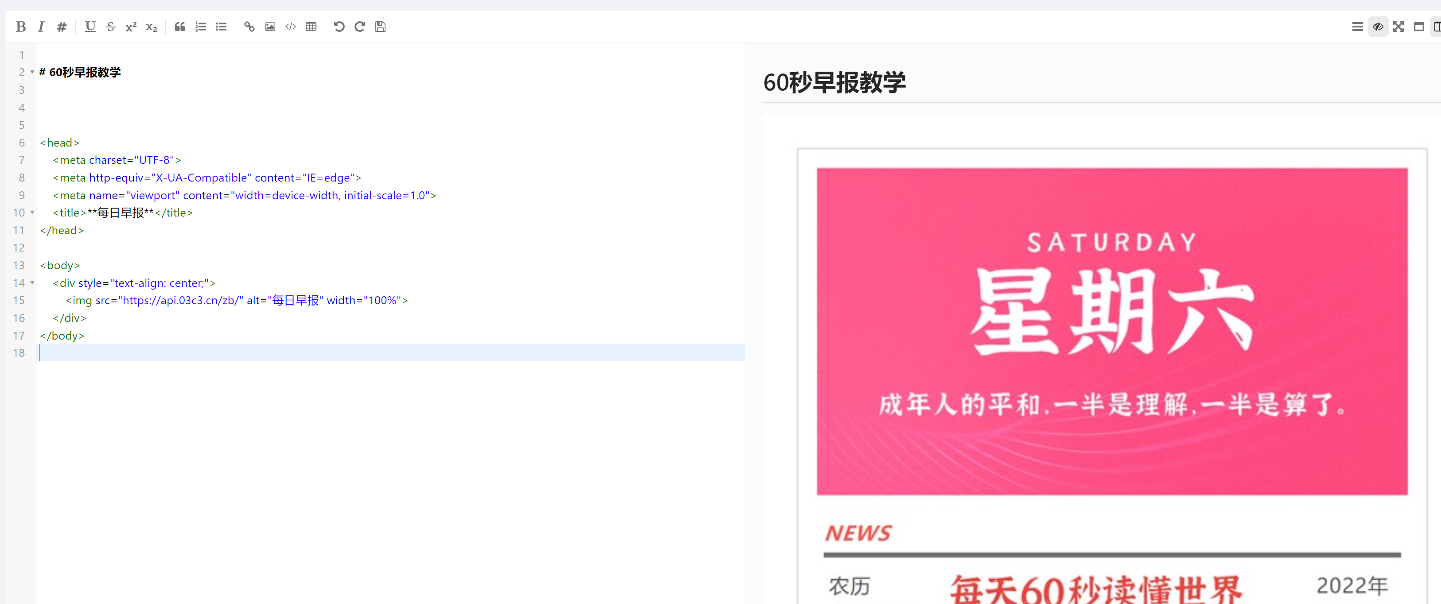
Task: Click the '<head>' tag on line 6
Action: pyautogui.click(x=60, y=143)
